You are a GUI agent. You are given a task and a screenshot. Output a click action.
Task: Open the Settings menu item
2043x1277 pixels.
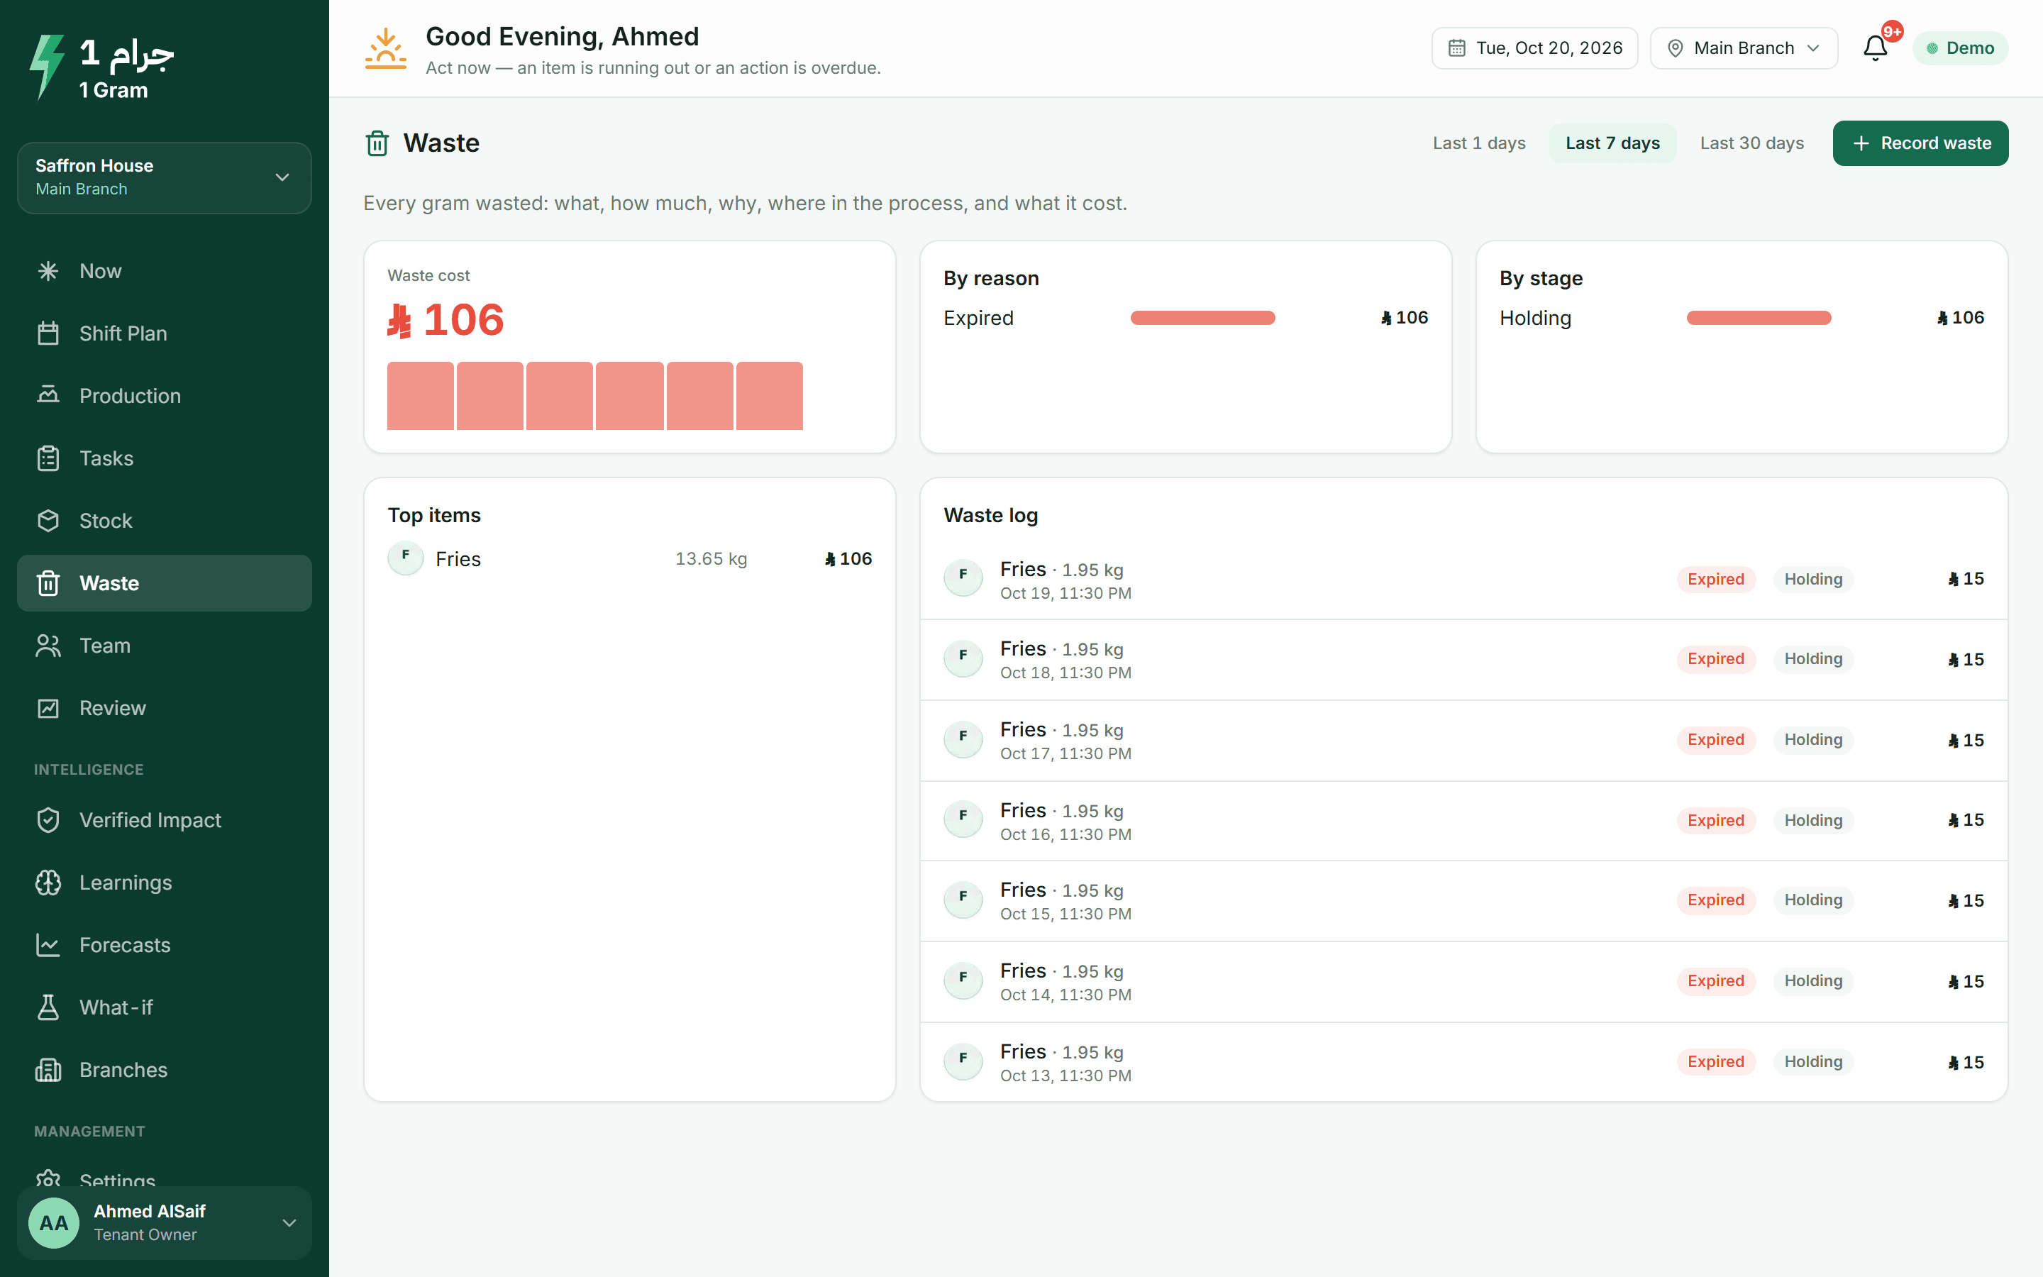point(164,1180)
